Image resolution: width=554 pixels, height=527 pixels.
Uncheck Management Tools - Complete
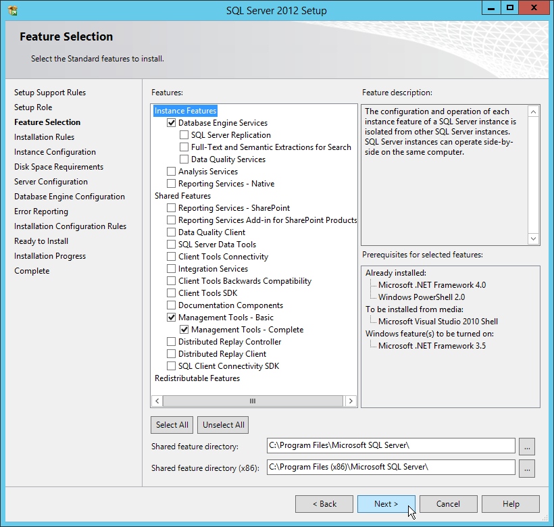pyautogui.click(x=184, y=330)
